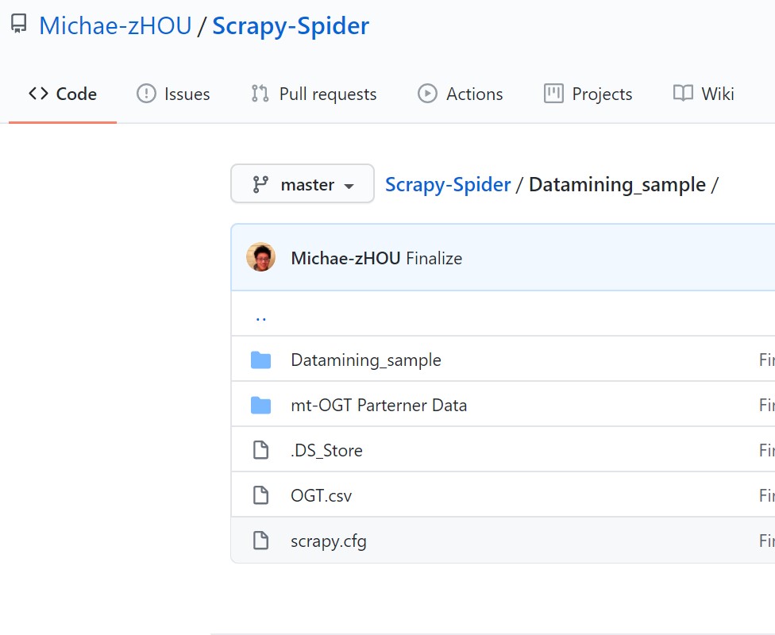Viewport: 775px width, 635px height.
Task: Click the Pull requests branch icon
Action: point(260,94)
